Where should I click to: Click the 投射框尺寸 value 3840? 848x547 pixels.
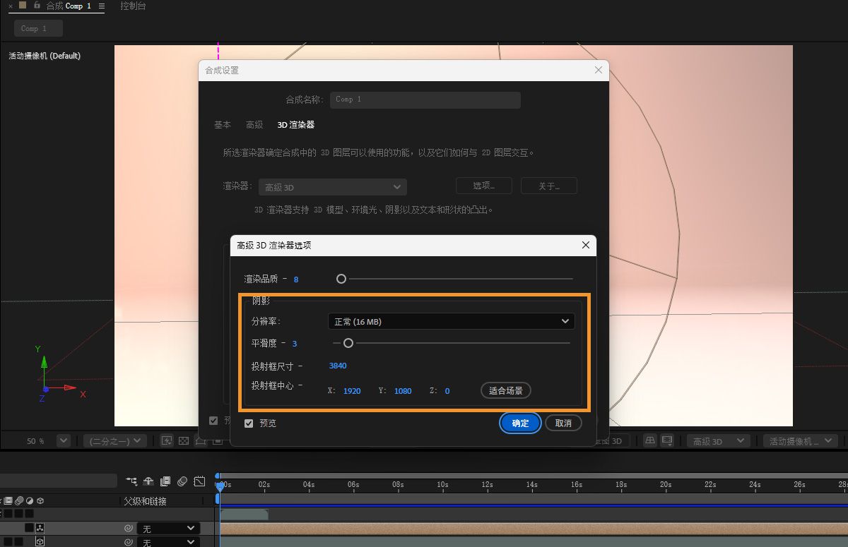337,366
